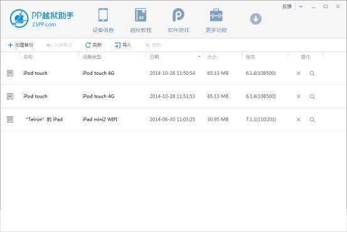
Task: Click 创建备份 create backup button
Action: point(20,45)
